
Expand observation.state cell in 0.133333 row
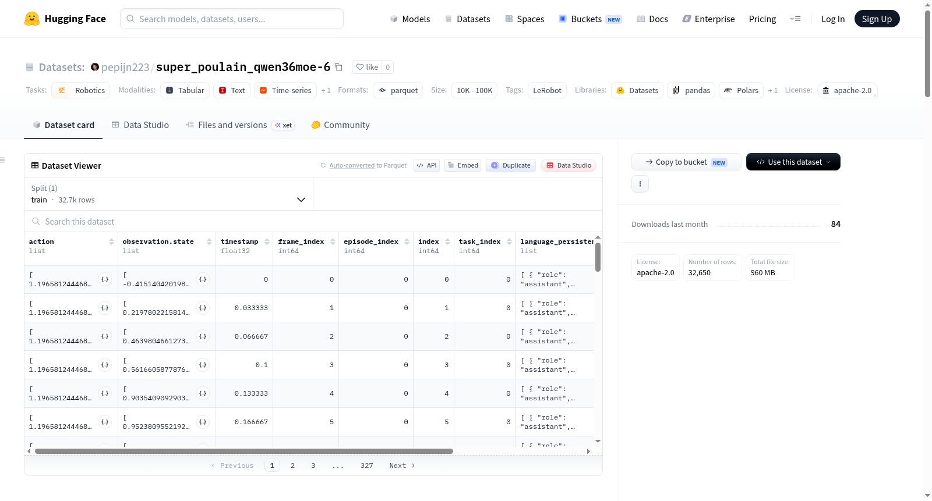click(x=203, y=393)
